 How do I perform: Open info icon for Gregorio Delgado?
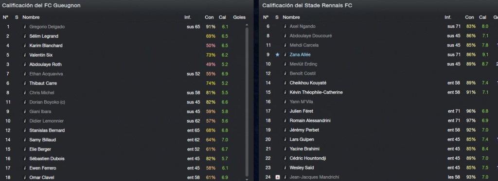[25, 27]
